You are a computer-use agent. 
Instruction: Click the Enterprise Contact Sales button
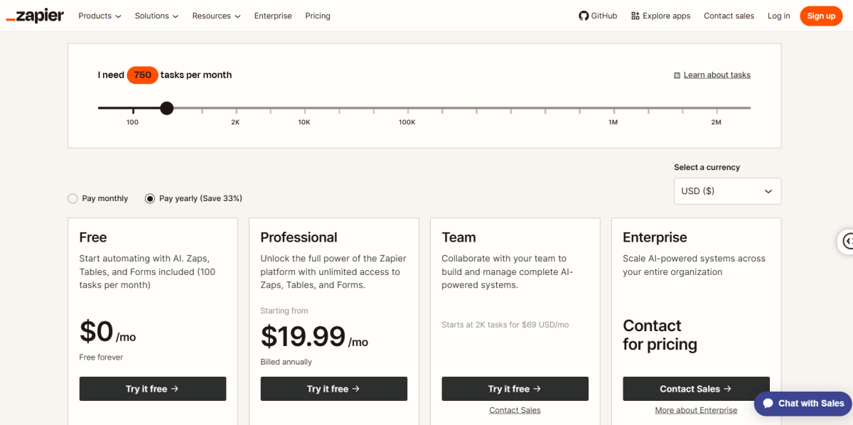click(696, 389)
